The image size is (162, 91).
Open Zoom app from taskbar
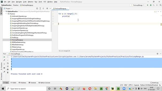click(x=124, y=89)
